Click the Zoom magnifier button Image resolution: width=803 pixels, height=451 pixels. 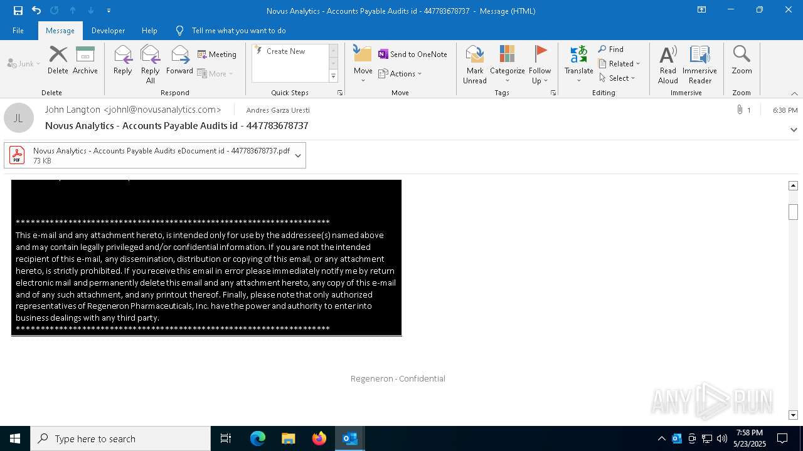(x=742, y=61)
